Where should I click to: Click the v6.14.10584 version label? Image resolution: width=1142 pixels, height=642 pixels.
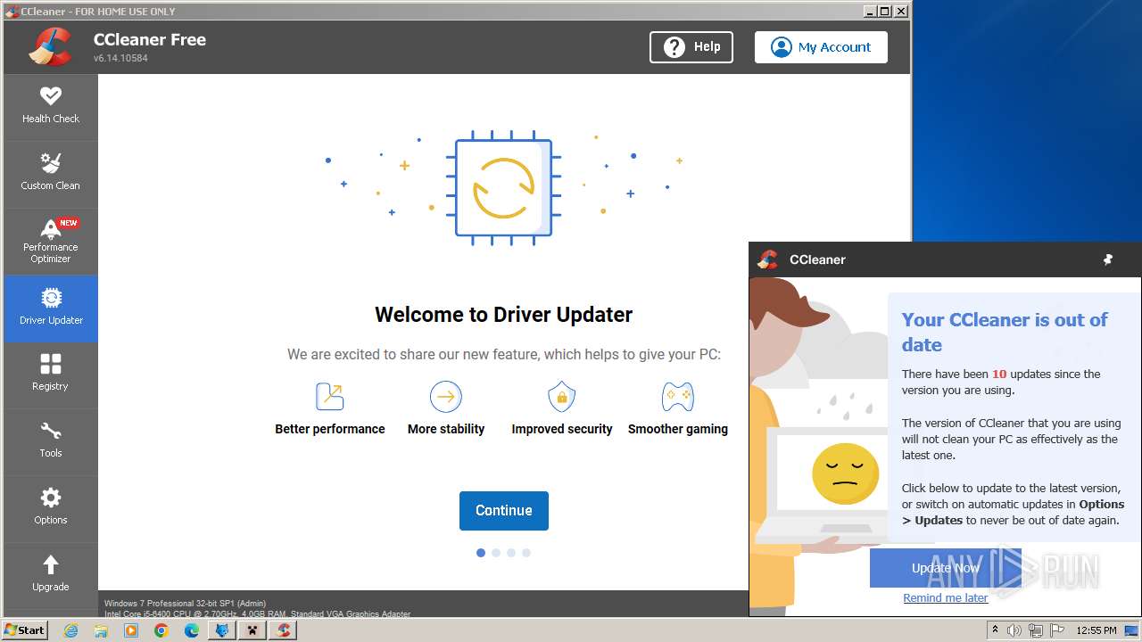120,58
